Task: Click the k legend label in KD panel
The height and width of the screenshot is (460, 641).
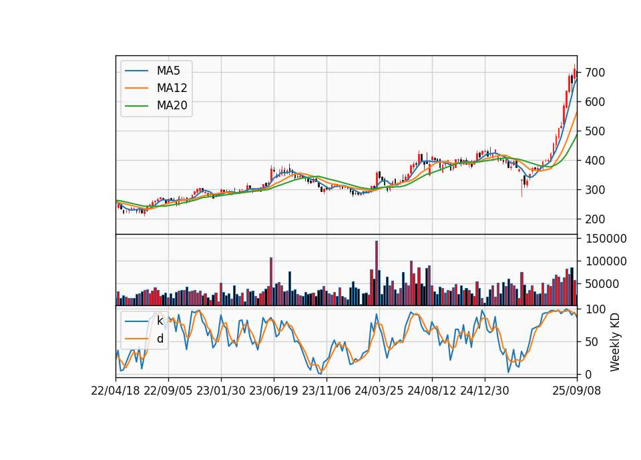Action: coord(160,321)
